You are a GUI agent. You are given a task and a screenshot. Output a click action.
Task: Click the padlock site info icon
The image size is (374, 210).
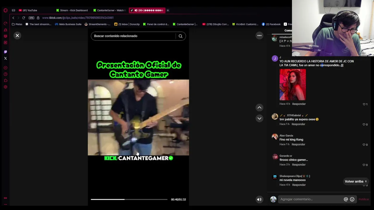pyautogui.click(x=38, y=18)
